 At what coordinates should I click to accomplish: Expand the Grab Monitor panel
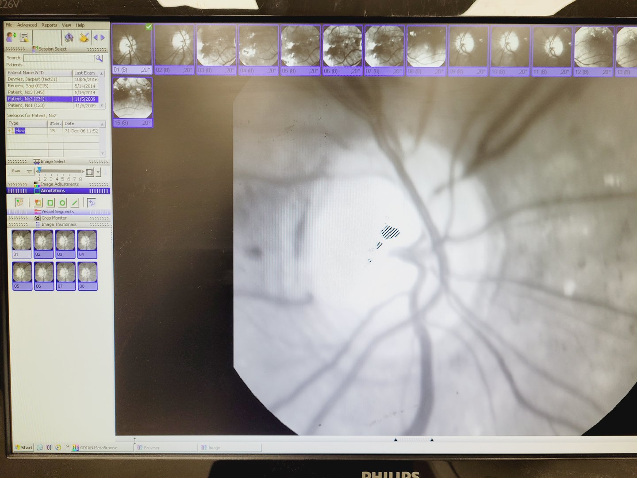[x=58, y=218]
